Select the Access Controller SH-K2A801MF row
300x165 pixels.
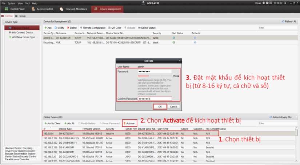click(x=170, y=38)
